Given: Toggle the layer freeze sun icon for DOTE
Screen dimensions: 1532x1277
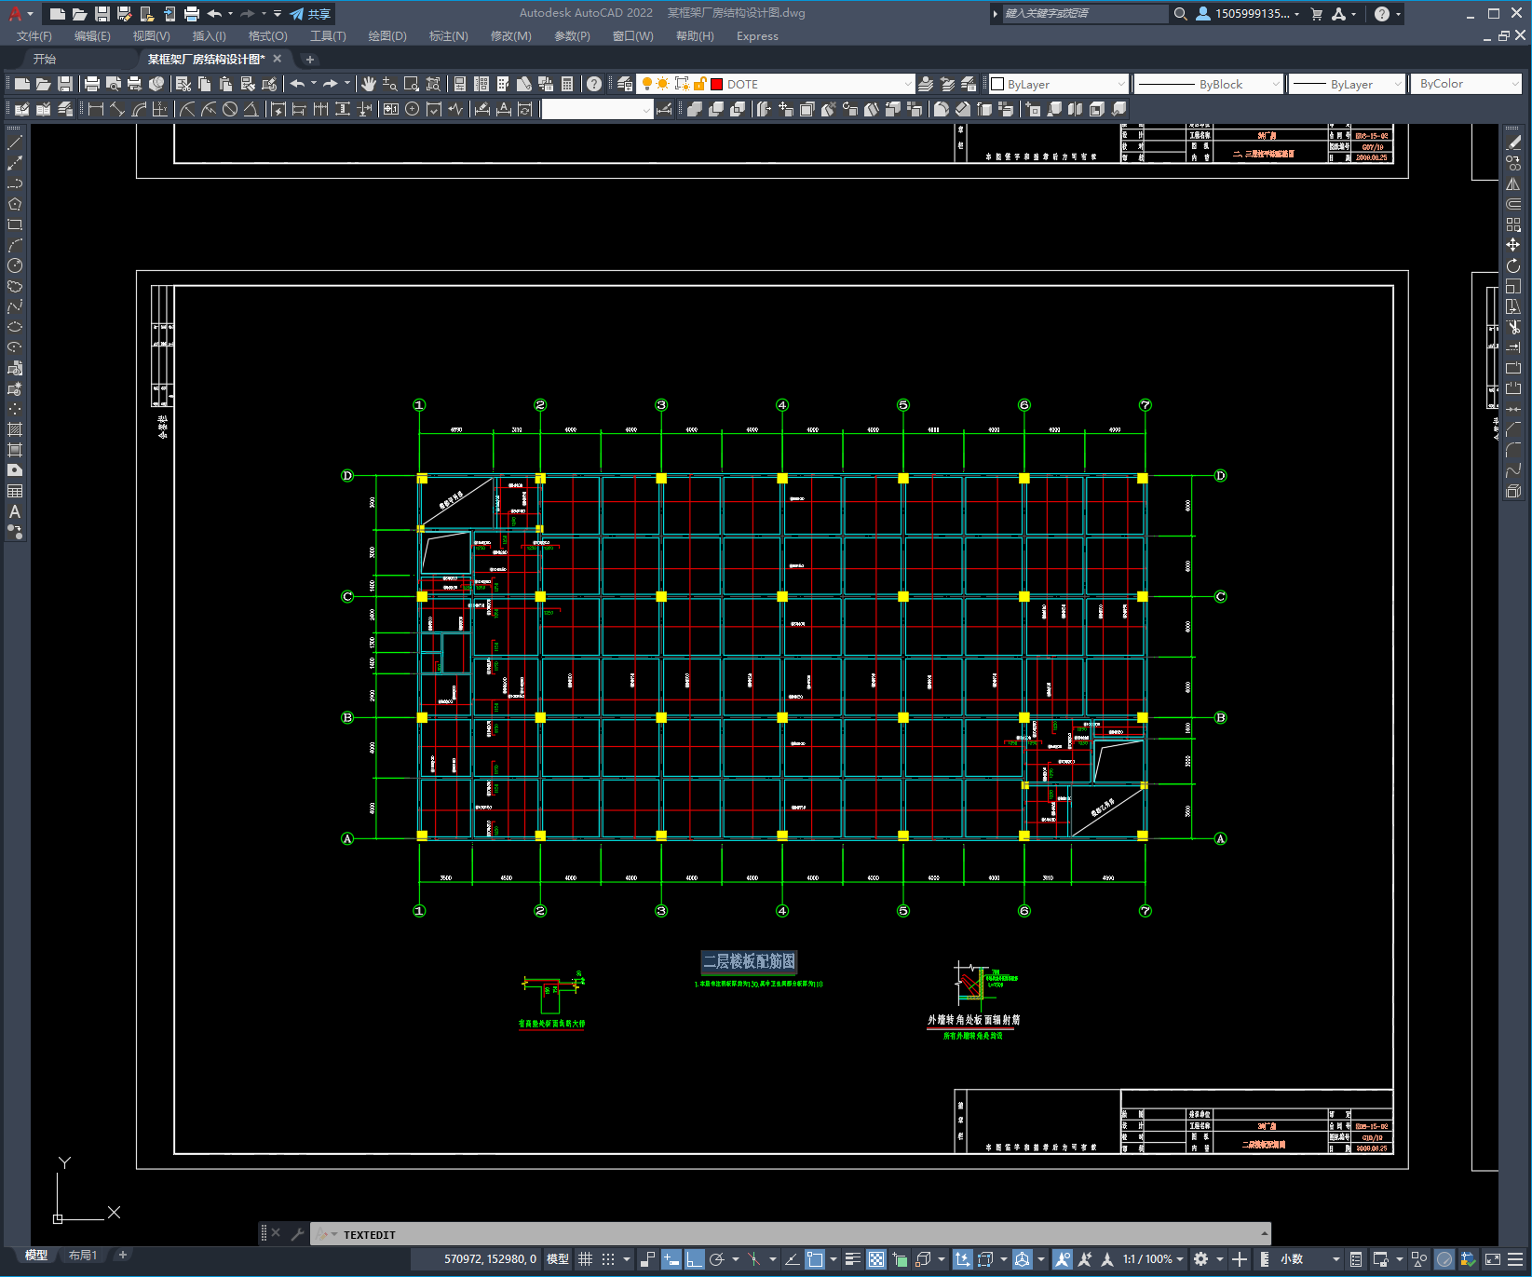Looking at the screenshot, I should click(663, 84).
